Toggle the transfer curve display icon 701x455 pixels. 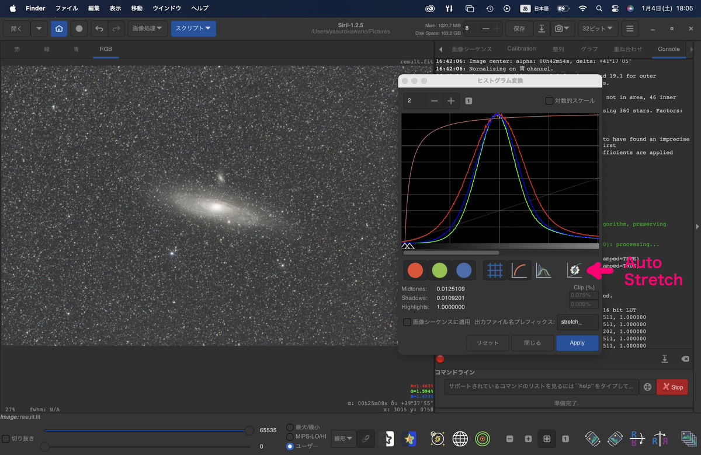tap(519, 270)
